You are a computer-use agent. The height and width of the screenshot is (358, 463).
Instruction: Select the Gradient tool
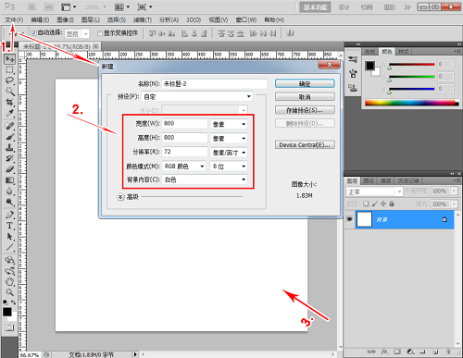9,180
